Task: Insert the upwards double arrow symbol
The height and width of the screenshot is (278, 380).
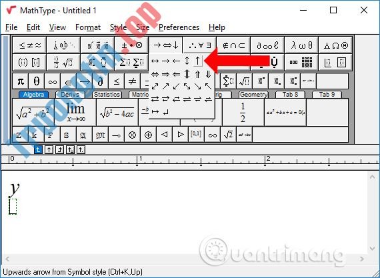Action: 198,74
